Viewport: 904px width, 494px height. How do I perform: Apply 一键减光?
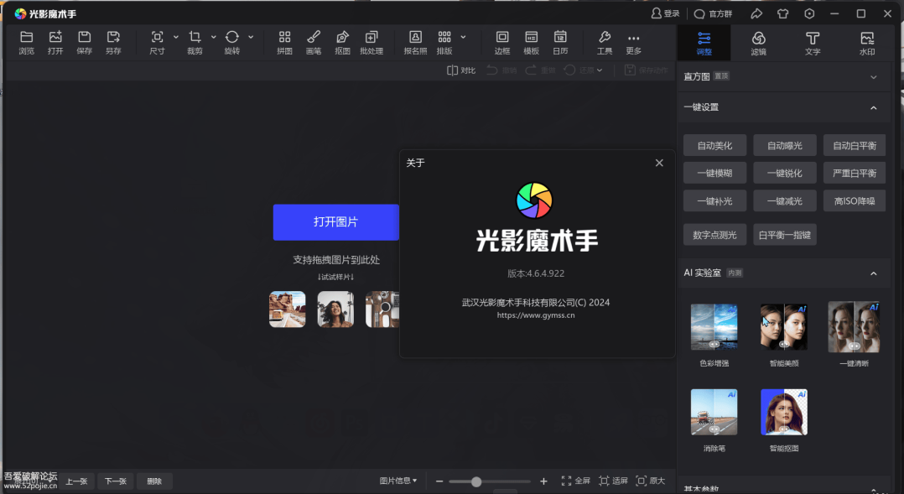click(785, 200)
